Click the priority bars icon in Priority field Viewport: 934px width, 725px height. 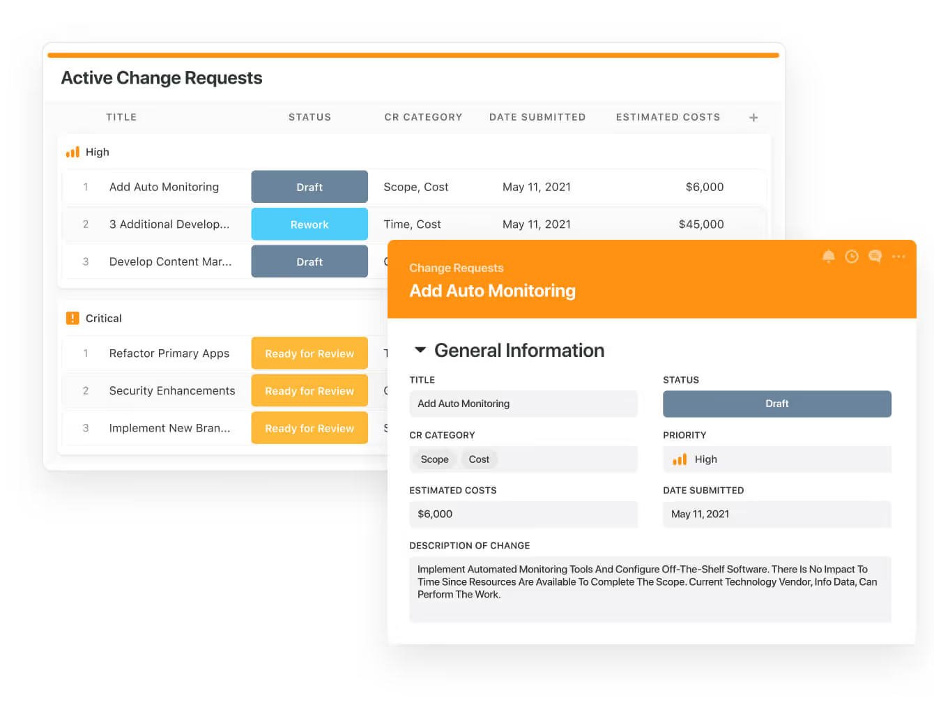(679, 459)
